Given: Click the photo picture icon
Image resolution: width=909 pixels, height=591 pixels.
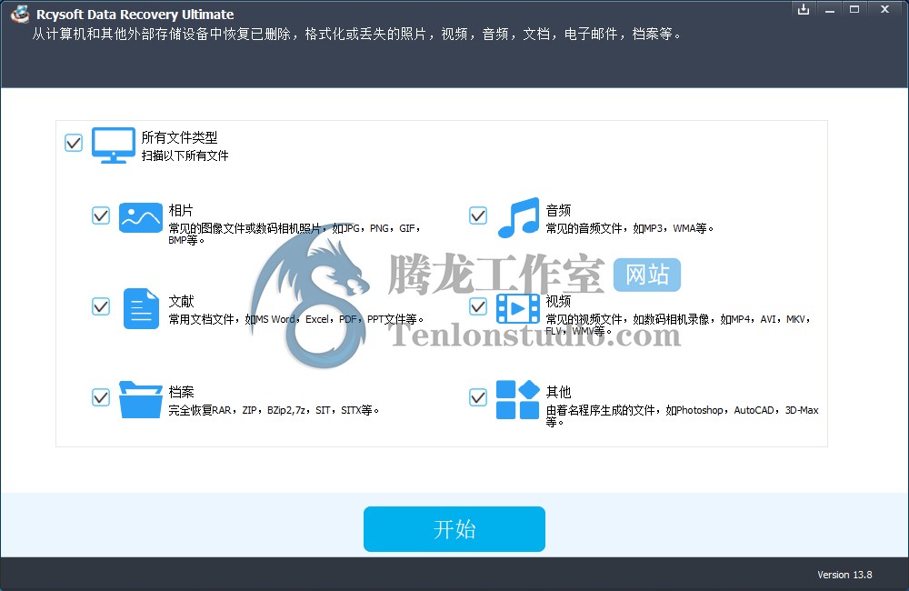Looking at the screenshot, I should click(x=140, y=217).
